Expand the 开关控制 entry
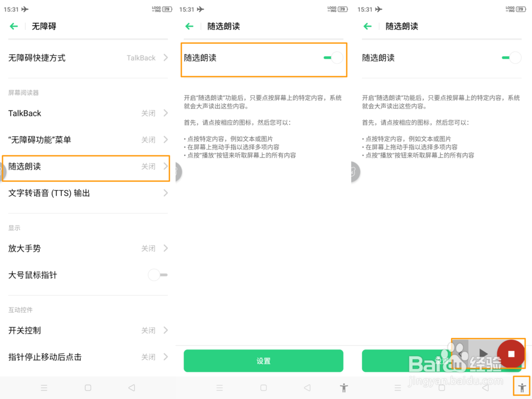This screenshot has width=532, height=399. 165,330
